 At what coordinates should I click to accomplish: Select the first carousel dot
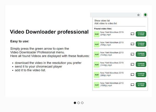pos(75,103)
